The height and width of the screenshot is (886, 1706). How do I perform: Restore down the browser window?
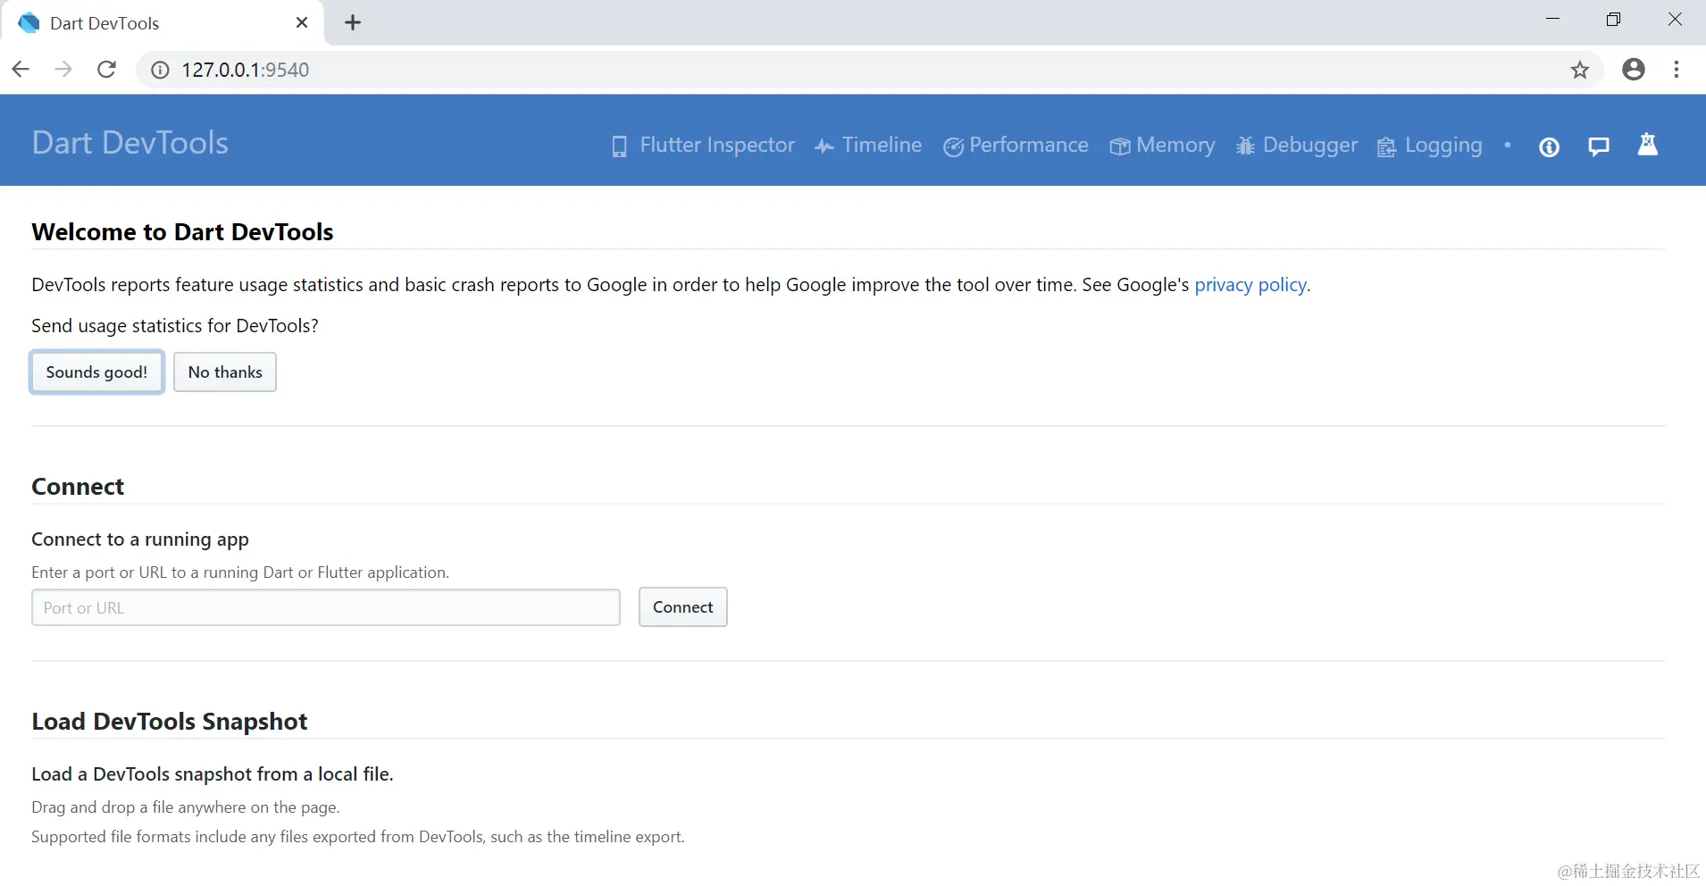(1613, 20)
